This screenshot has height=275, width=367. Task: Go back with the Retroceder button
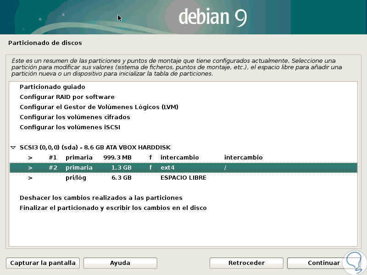(246, 263)
